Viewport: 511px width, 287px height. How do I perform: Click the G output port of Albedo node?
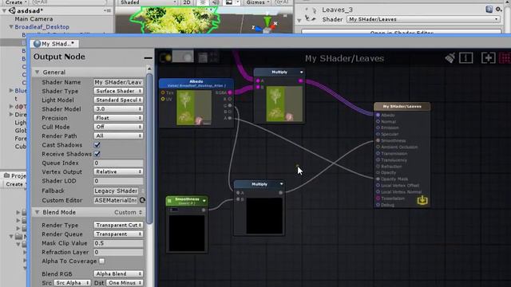(x=230, y=105)
